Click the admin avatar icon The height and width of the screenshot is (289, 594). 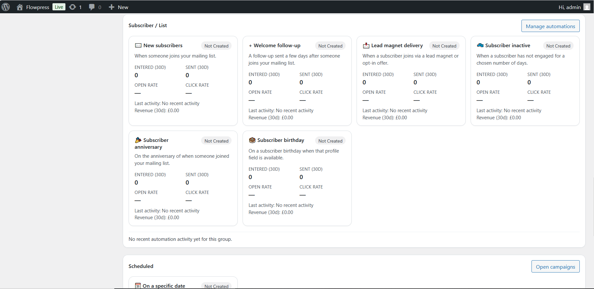pyautogui.click(x=587, y=7)
